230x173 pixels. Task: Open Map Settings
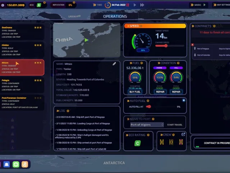click(222, 5)
